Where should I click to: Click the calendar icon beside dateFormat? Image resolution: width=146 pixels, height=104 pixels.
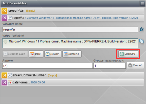click(x=10, y=82)
